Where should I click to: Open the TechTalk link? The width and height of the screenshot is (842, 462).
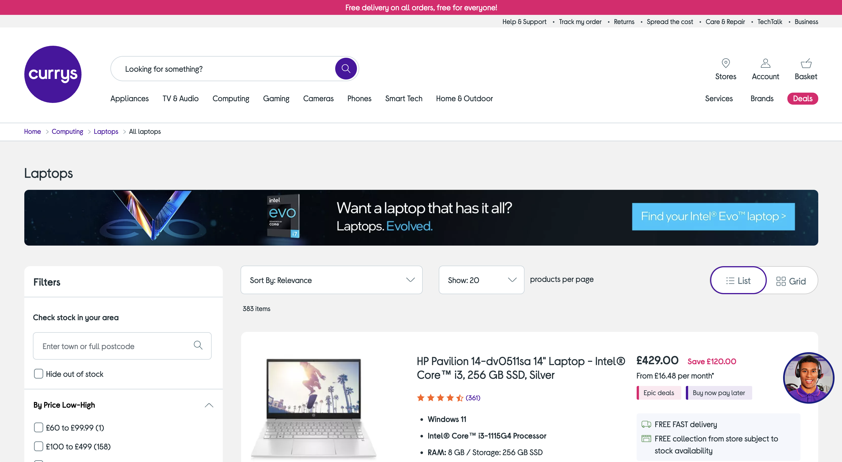point(770,21)
